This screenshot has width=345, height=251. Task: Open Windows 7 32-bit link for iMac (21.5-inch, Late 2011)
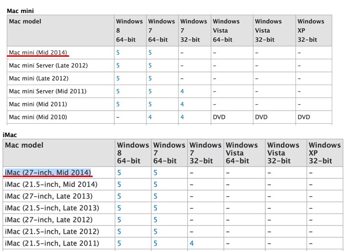[x=192, y=243]
